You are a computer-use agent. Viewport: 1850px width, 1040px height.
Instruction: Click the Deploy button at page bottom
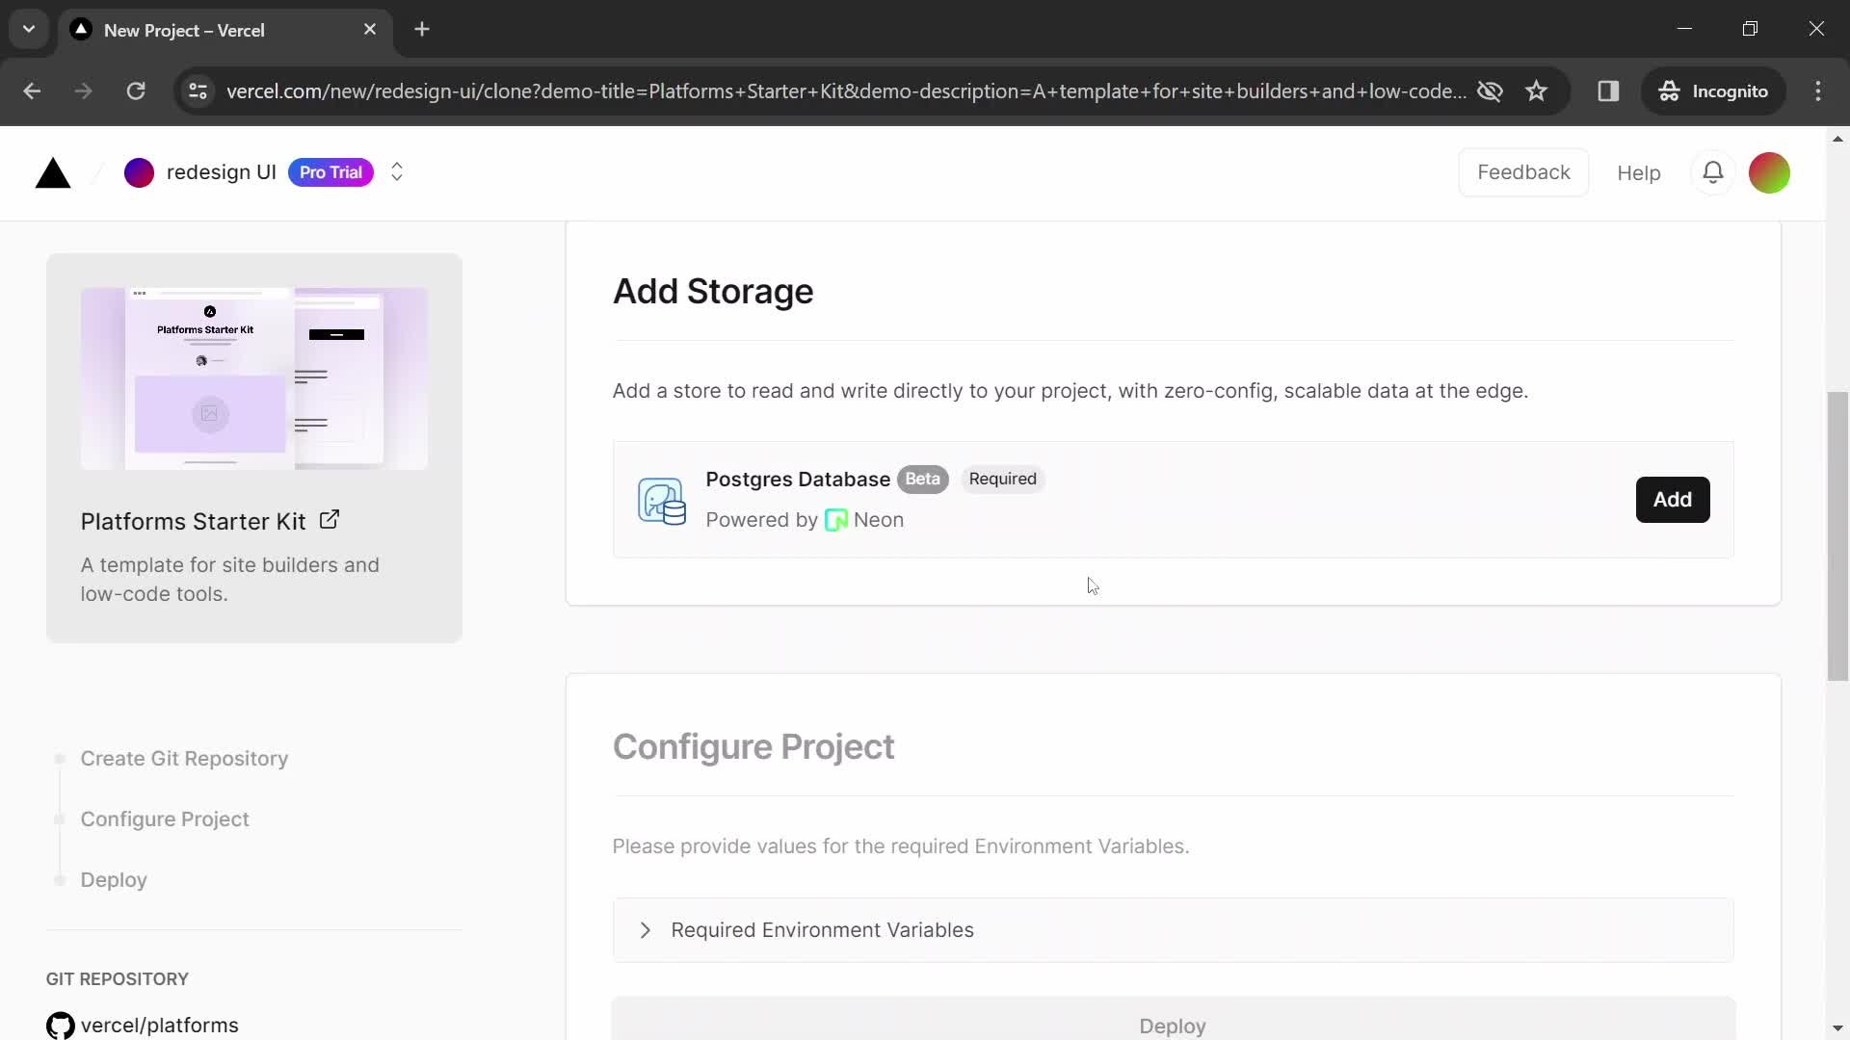click(x=1173, y=1025)
